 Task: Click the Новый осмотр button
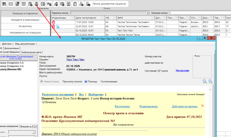tap(50, 82)
